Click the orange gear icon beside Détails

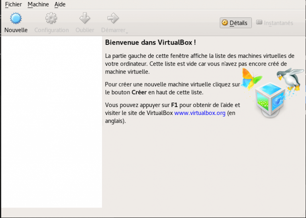[225, 23]
